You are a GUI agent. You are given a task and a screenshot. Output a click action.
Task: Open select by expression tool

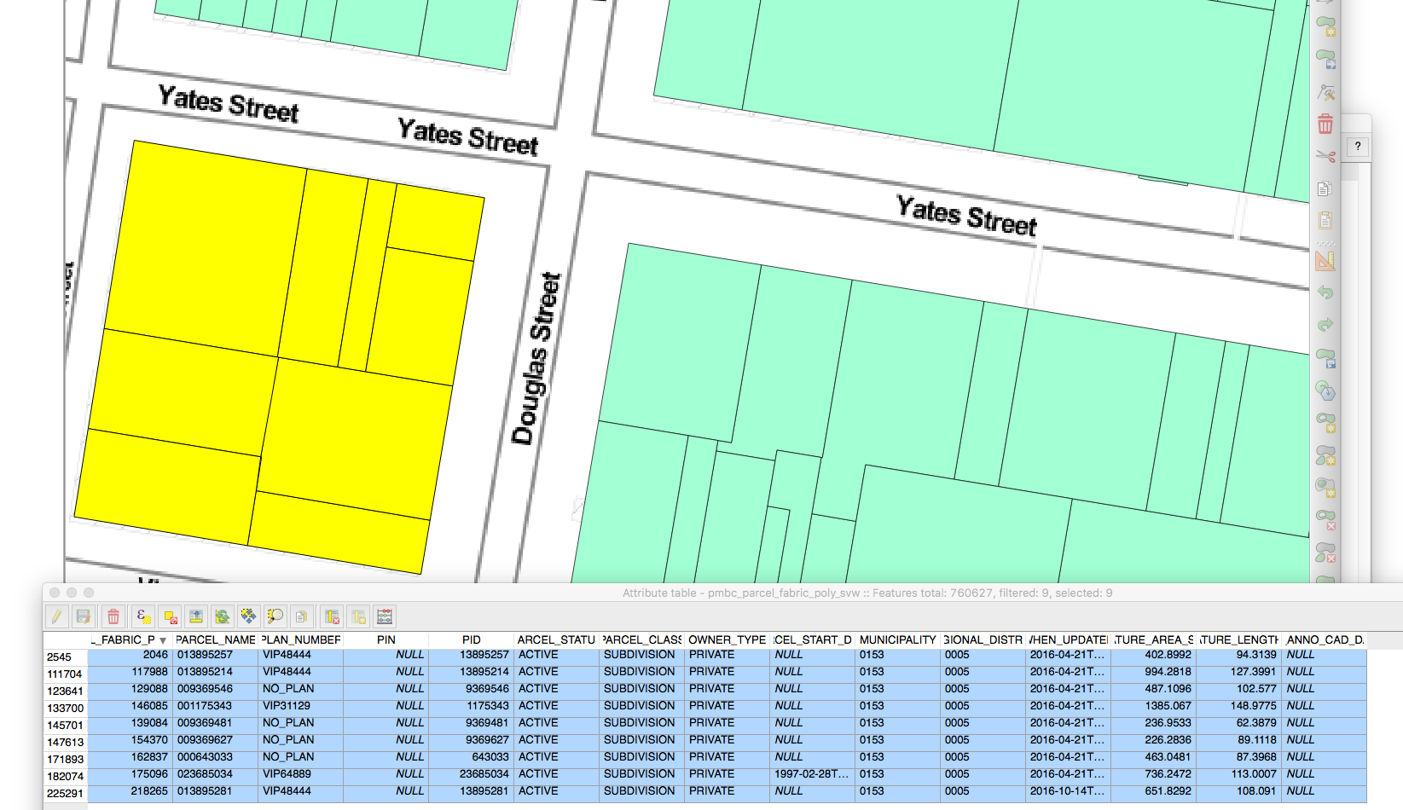(143, 616)
